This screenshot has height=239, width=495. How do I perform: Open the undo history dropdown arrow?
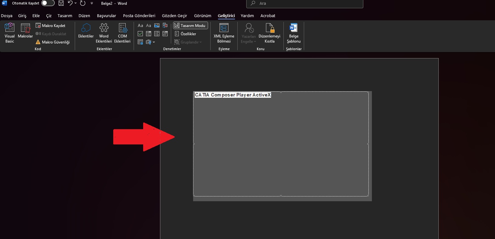[76, 3]
